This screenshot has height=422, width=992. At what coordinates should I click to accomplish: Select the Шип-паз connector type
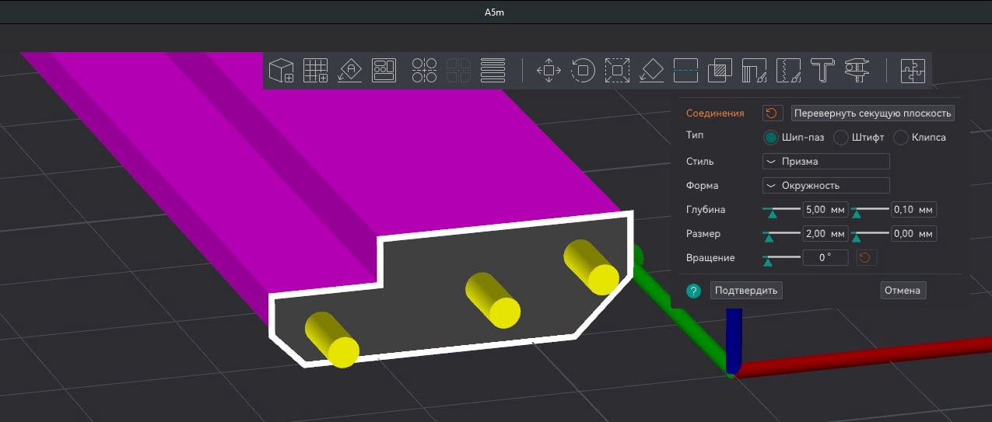point(771,138)
